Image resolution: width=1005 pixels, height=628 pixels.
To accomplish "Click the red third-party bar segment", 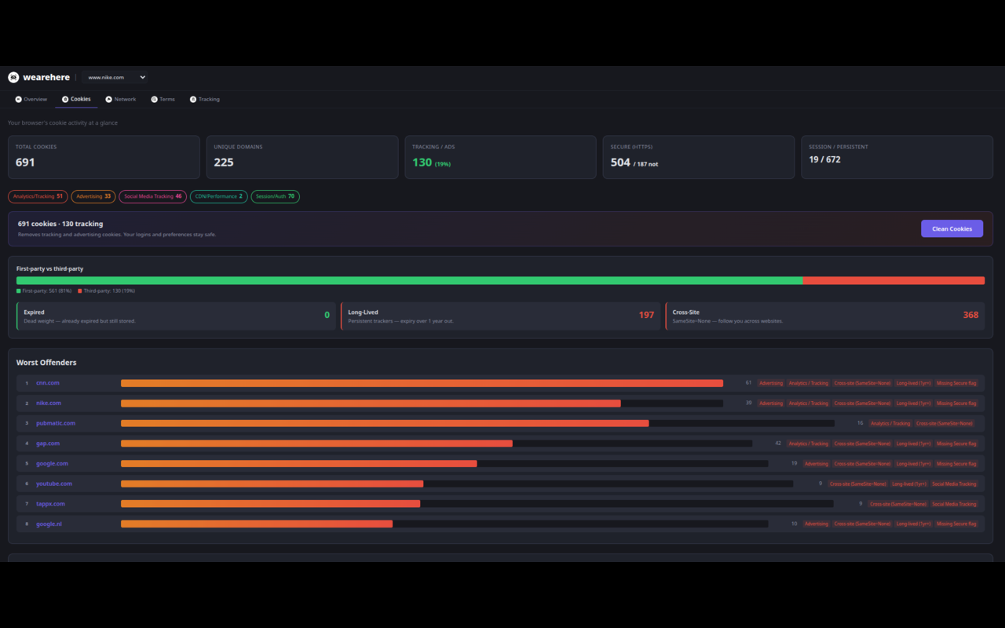I will (894, 280).
